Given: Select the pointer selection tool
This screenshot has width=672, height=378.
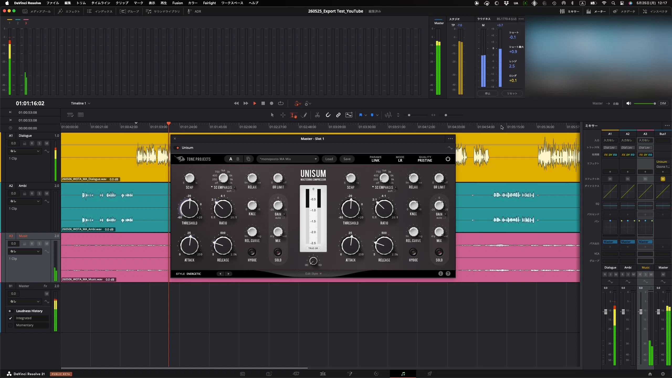Looking at the screenshot, I should point(272,115).
